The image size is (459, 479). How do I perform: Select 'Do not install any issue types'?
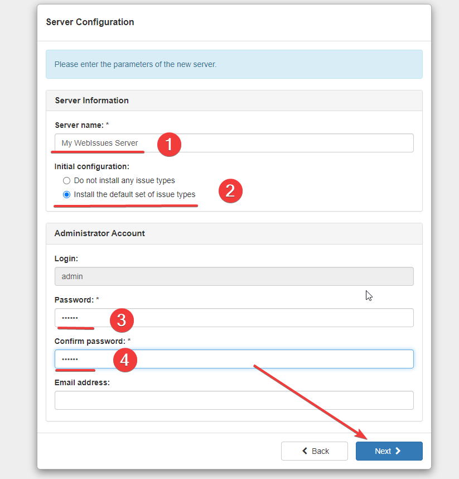[66, 180]
